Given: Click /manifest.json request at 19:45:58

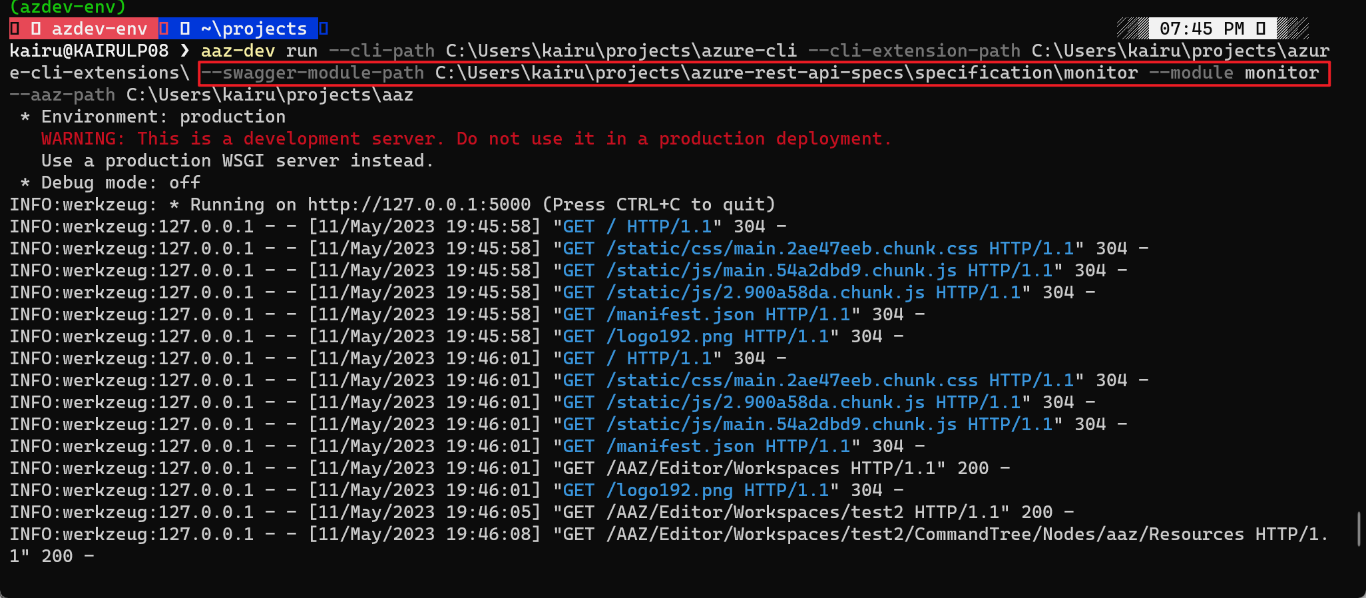Looking at the screenshot, I should pos(707,314).
